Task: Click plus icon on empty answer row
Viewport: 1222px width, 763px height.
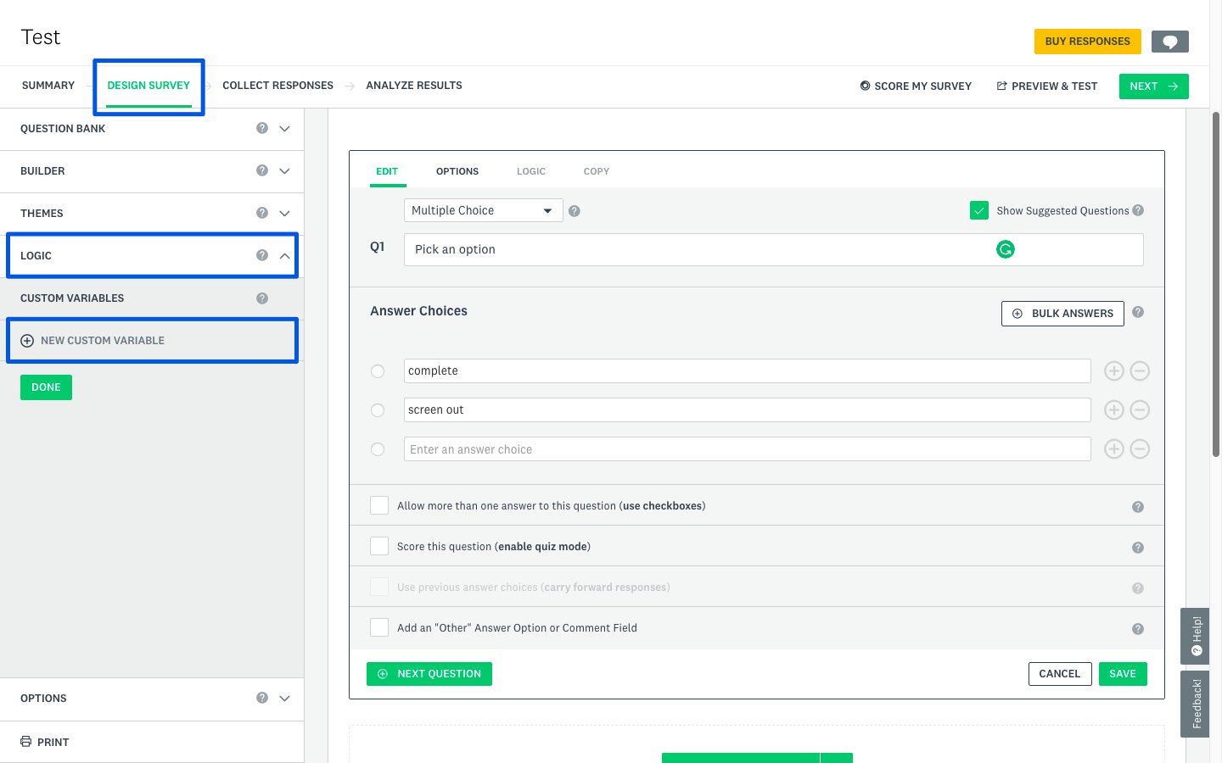Action: pos(1114,448)
